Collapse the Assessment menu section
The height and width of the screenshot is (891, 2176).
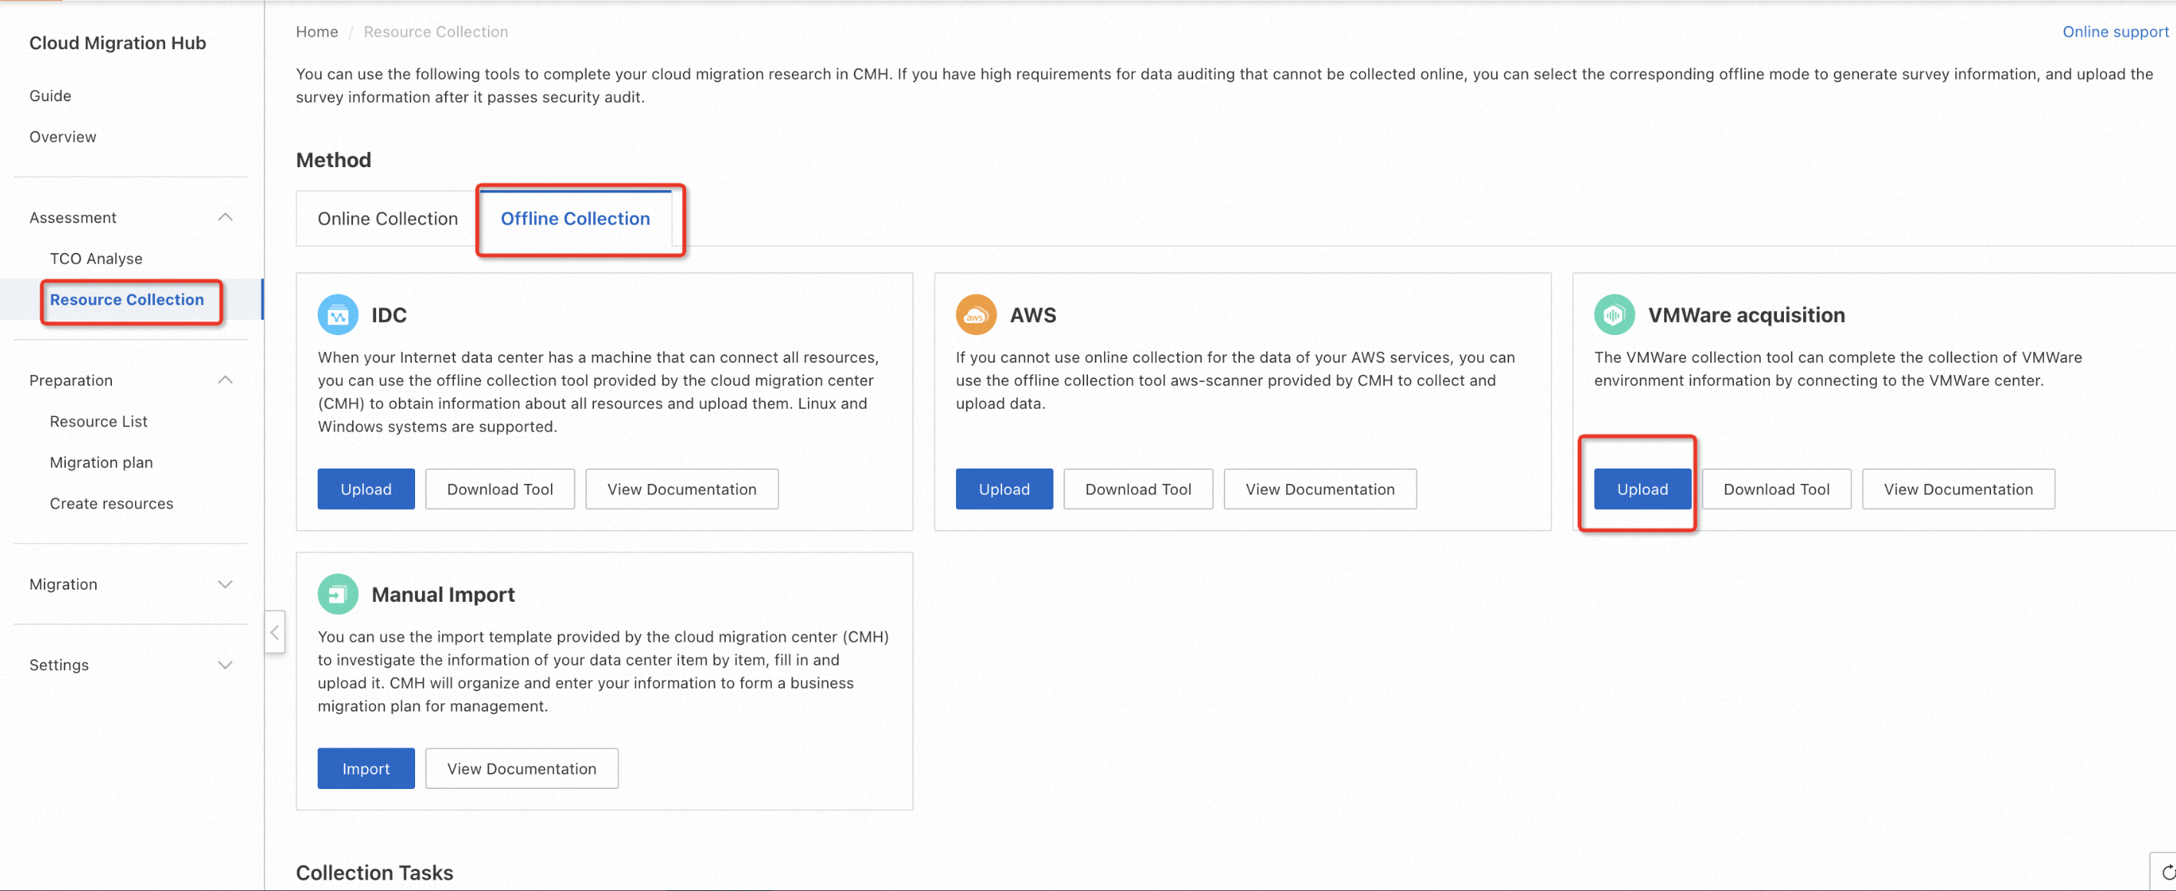click(x=225, y=217)
